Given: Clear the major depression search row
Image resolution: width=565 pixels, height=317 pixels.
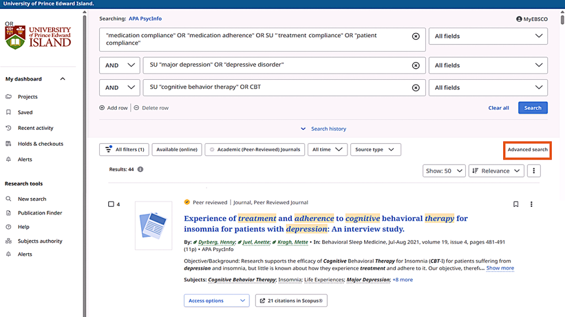Looking at the screenshot, I should pos(416,65).
